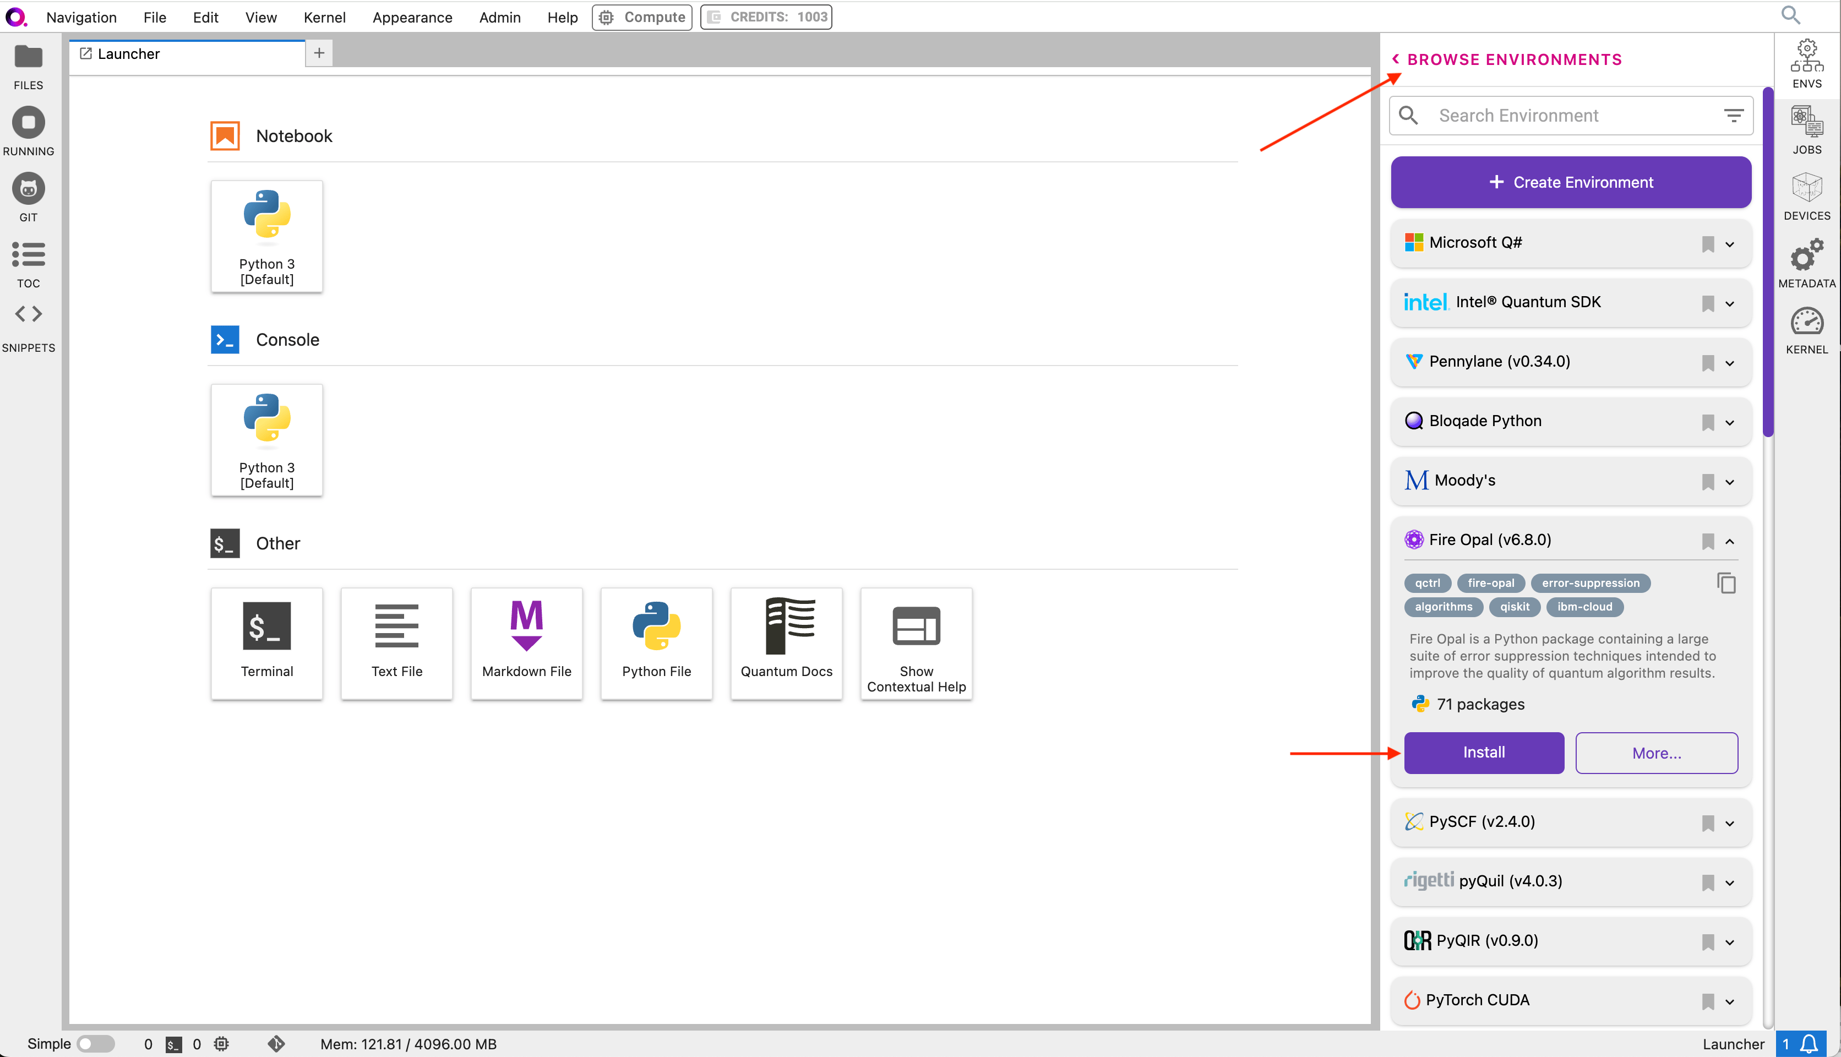Install the Fire Opal environment

pos(1484,753)
